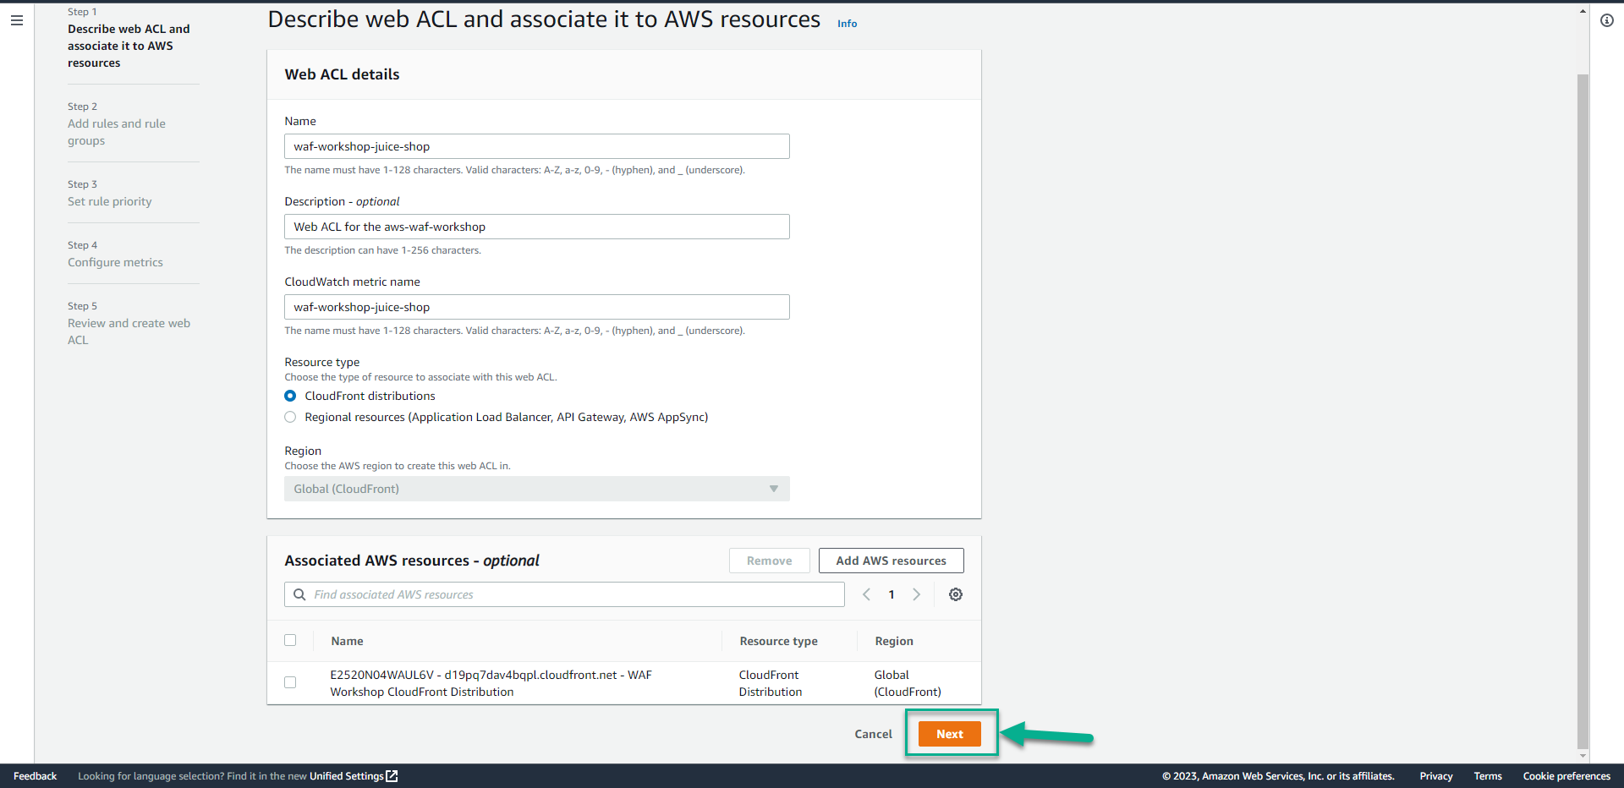Viewport: 1624px width, 788px height.
Task: Go to next page with right pagination arrow
Action: click(917, 594)
